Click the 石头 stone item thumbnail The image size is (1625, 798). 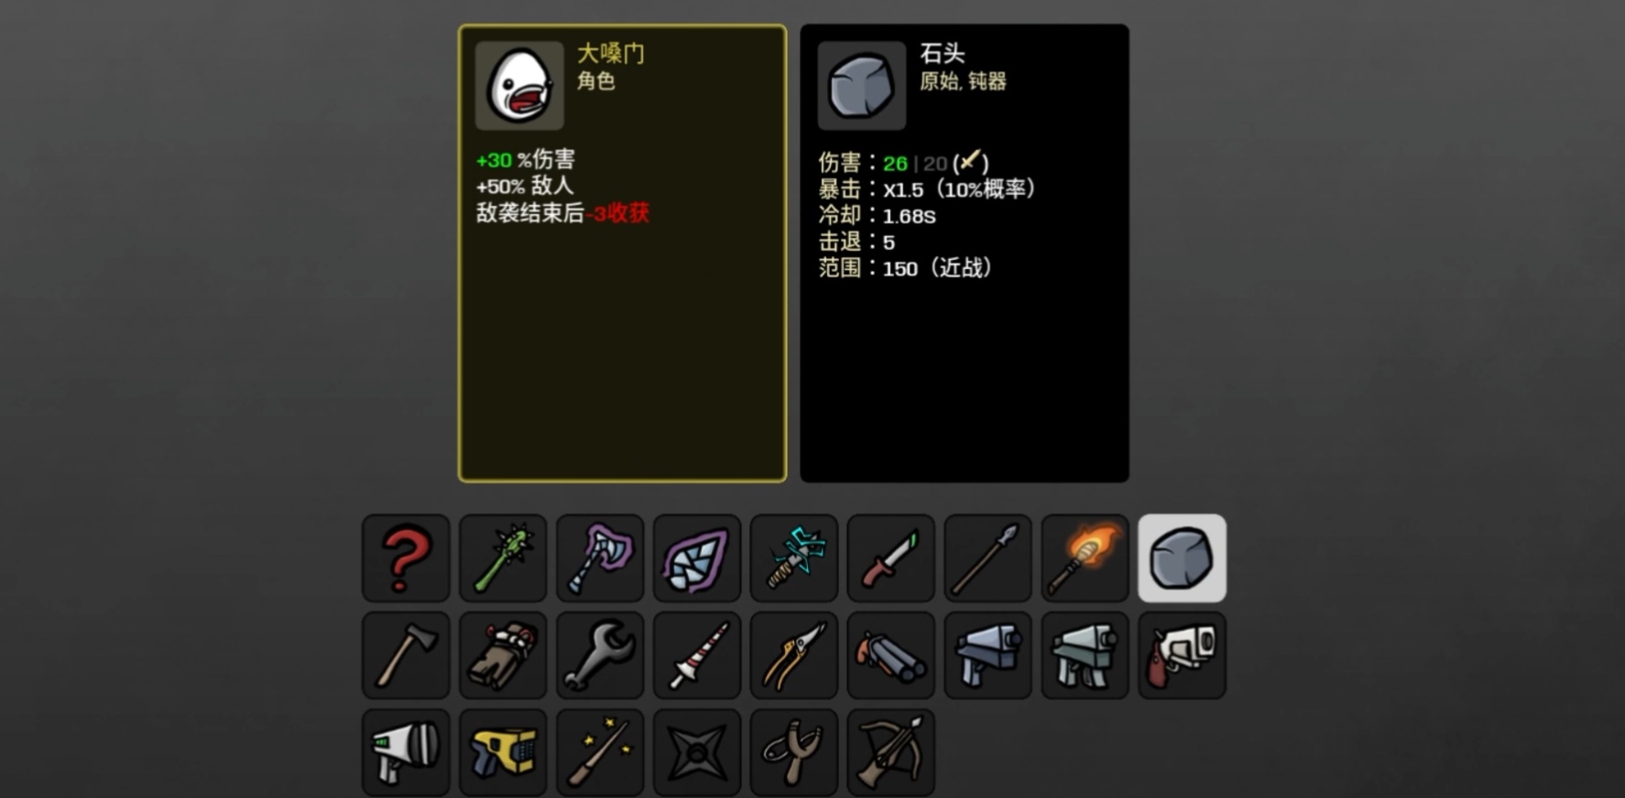click(862, 85)
